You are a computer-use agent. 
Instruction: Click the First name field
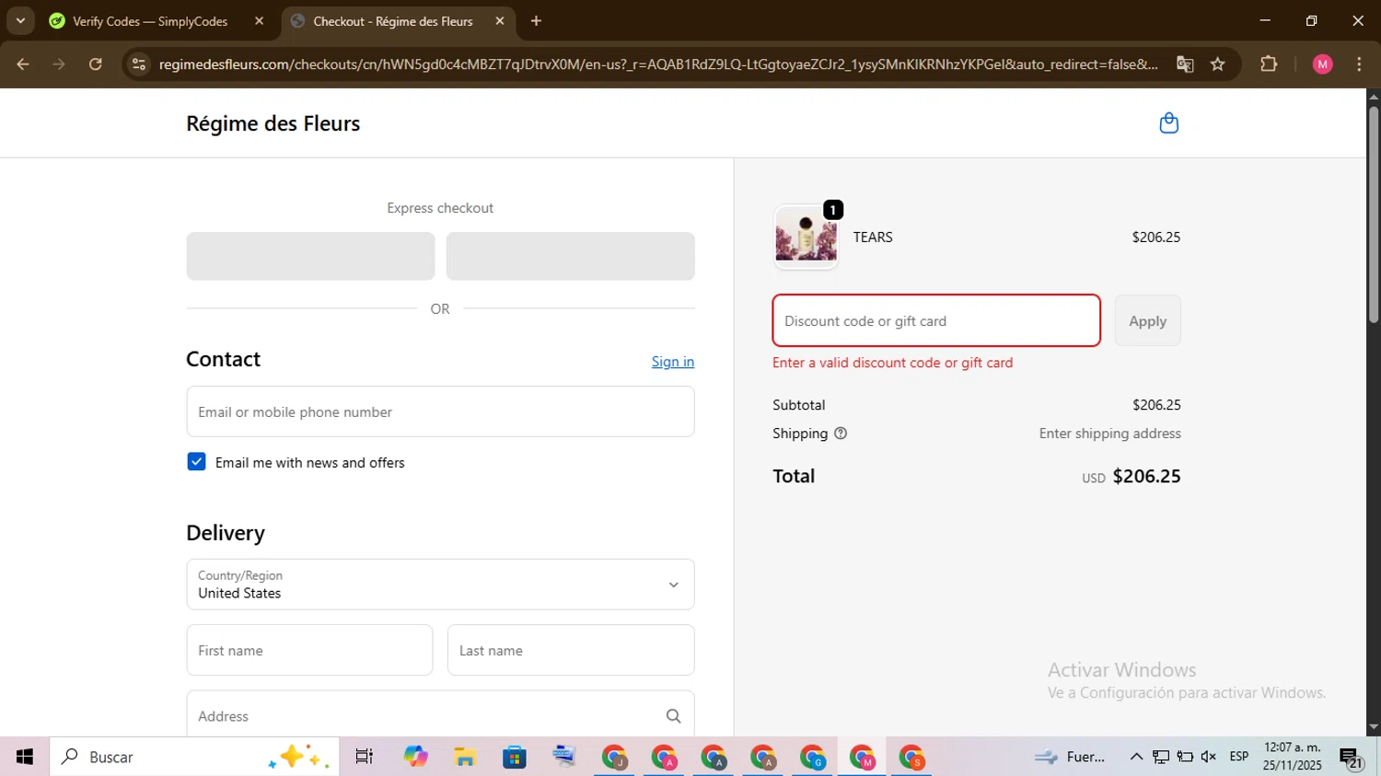[309, 650]
